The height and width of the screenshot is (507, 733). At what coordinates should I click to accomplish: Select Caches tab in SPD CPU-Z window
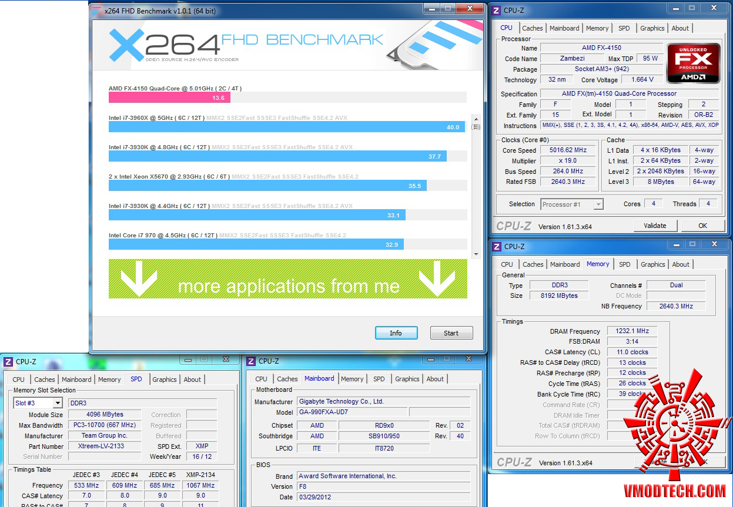click(45, 380)
